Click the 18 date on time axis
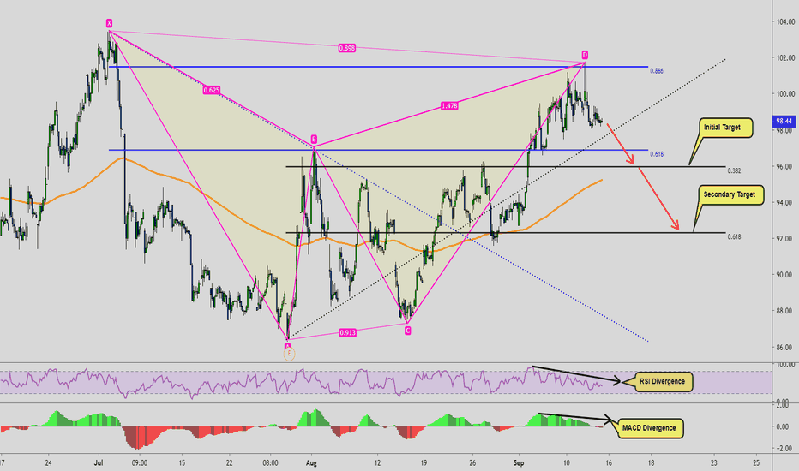 (651, 462)
